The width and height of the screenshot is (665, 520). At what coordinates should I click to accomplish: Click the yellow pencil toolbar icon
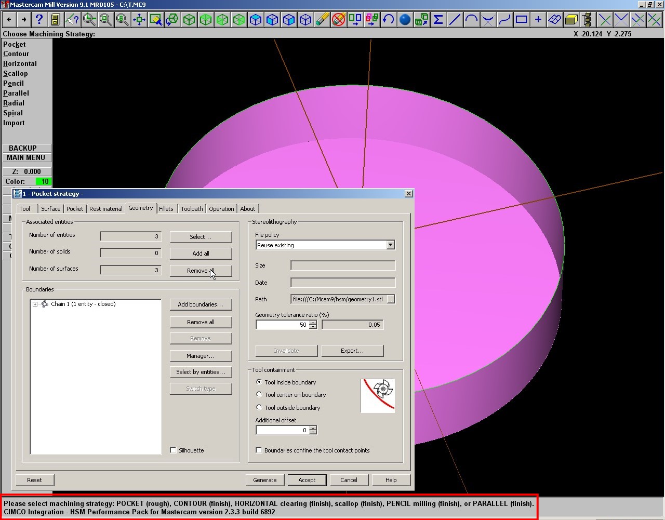(322, 20)
